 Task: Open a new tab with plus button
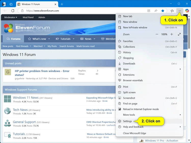tap(62, 4)
